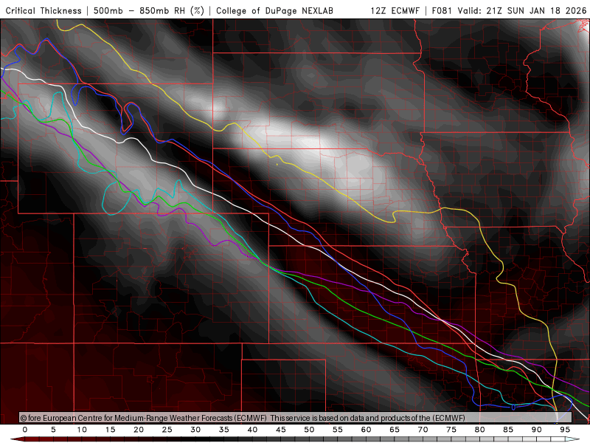Click the '45' value on color scale
590x443 pixels.
[281, 430]
